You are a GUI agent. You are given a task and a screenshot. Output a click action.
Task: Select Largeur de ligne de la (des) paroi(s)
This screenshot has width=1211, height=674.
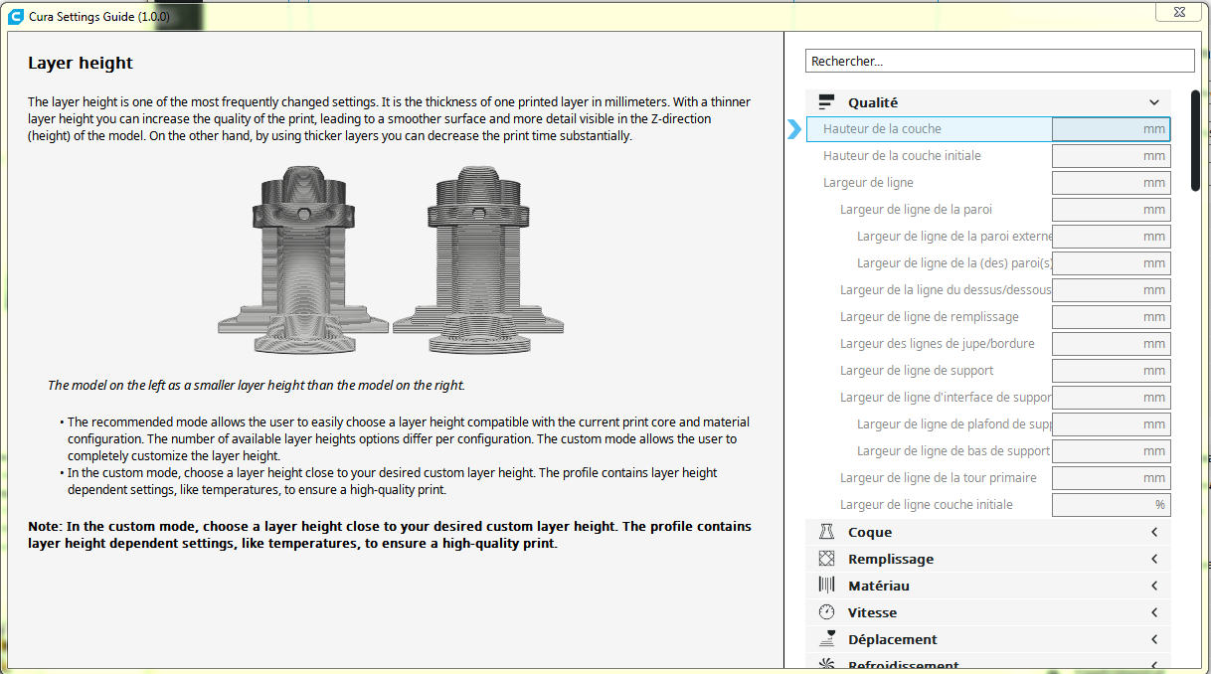(954, 263)
